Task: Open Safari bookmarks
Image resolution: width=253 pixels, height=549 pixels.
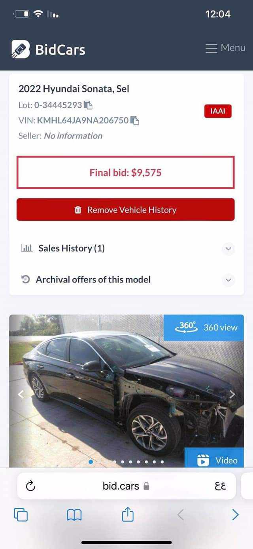Action: tap(74, 515)
